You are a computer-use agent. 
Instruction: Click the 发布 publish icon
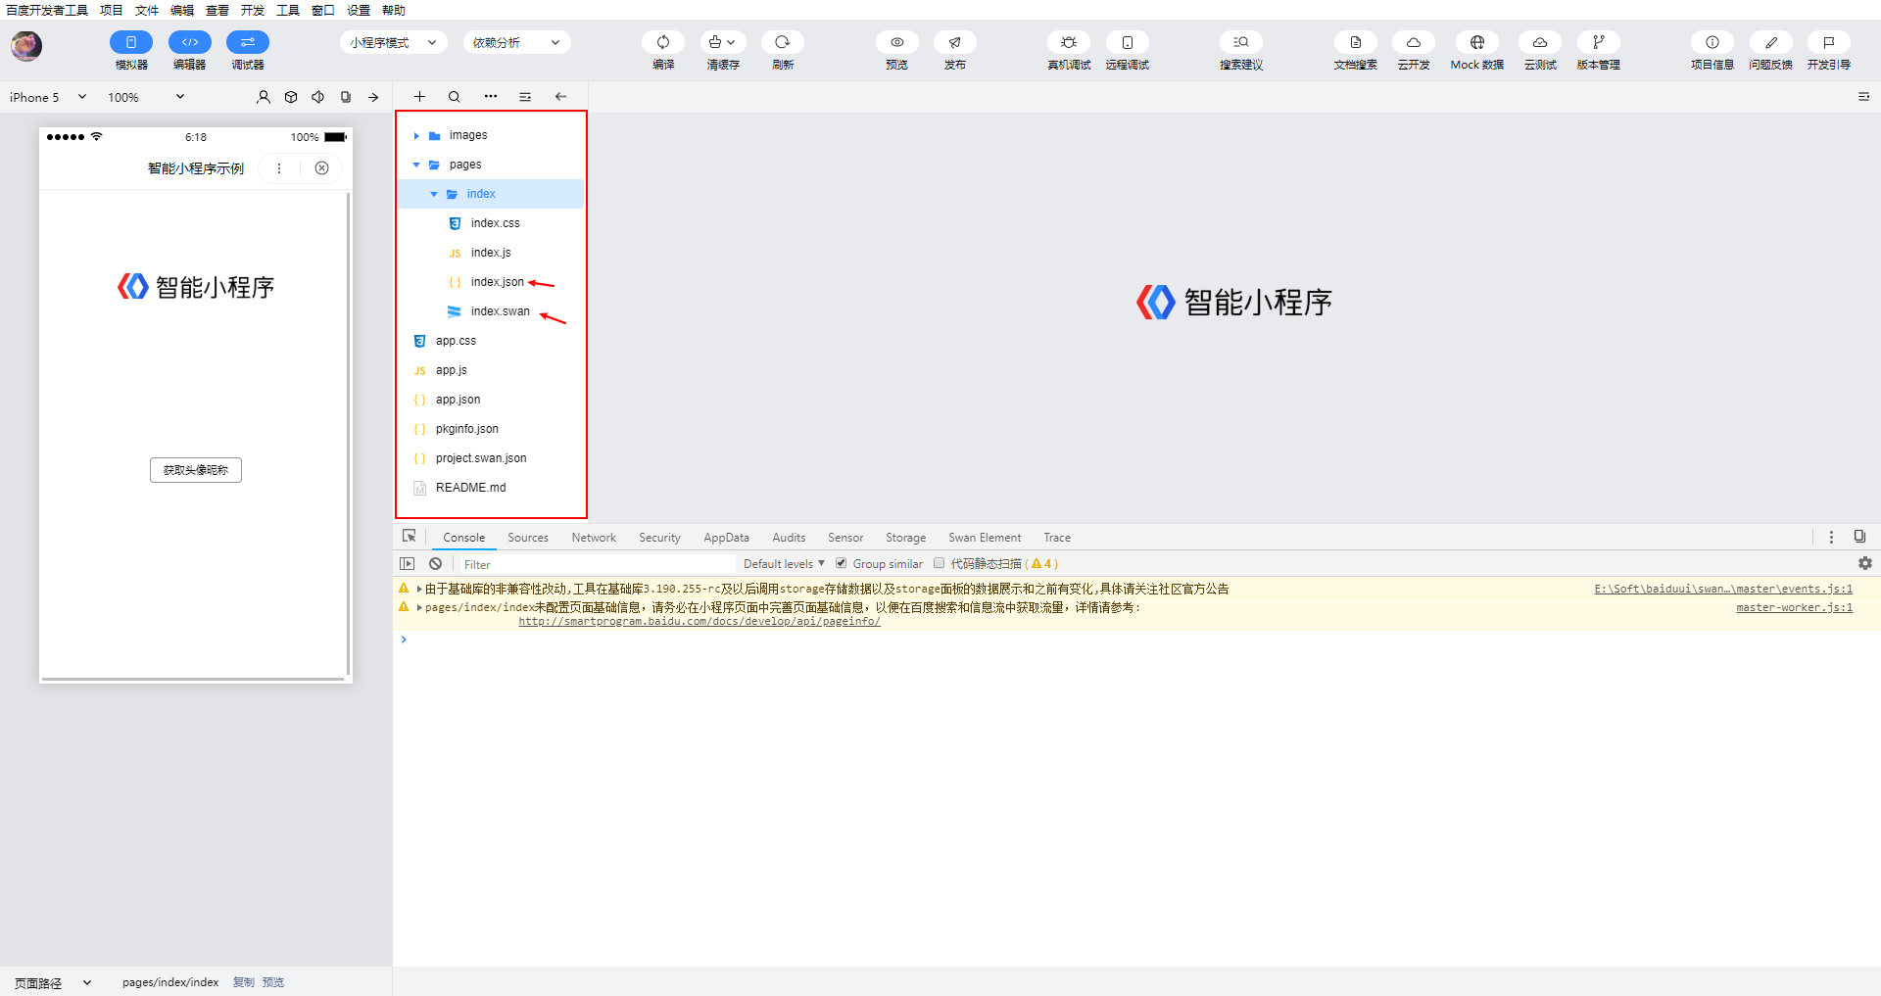coord(955,42)
